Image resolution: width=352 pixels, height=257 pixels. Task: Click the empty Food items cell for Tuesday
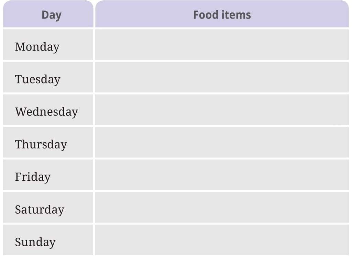pos(222,77)
